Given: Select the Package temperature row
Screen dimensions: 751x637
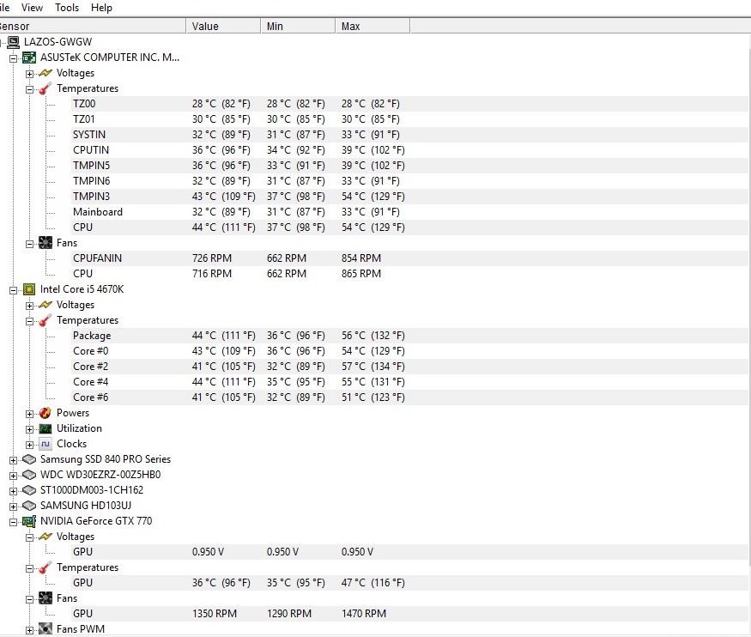Looking at the screenshot, I should click(x=409, y=336).
